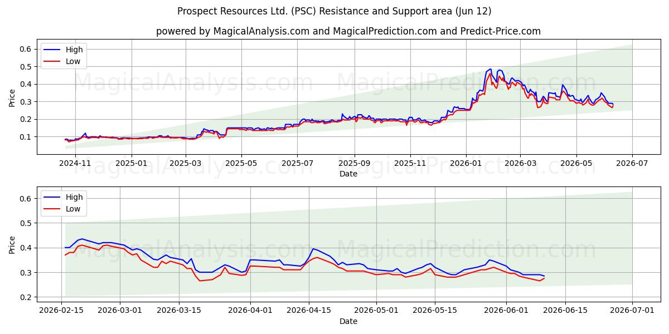
Task: Click the 2026-03 x-axis label
Action: coord(520,163)
